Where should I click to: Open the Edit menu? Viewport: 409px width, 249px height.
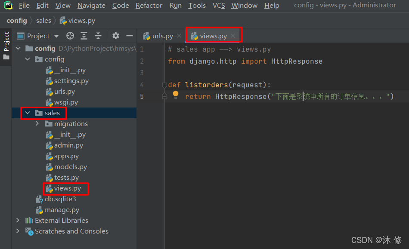[x=42, y=6]
